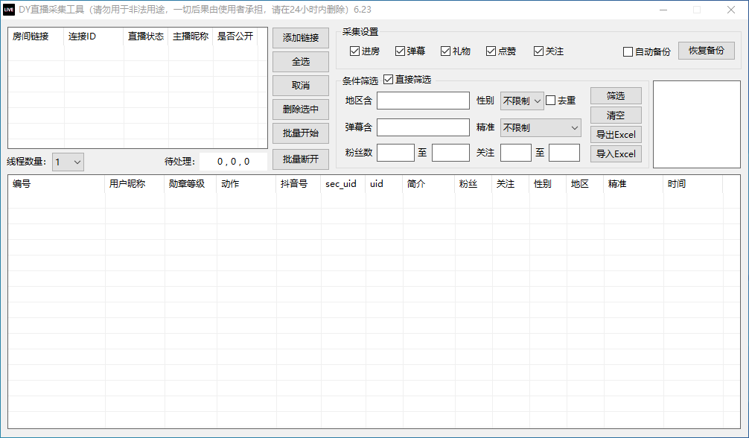Image resolution: width=749 pixels, height=438 pixels.
Task: Click the 全选 button to select all
Action: 300,62
